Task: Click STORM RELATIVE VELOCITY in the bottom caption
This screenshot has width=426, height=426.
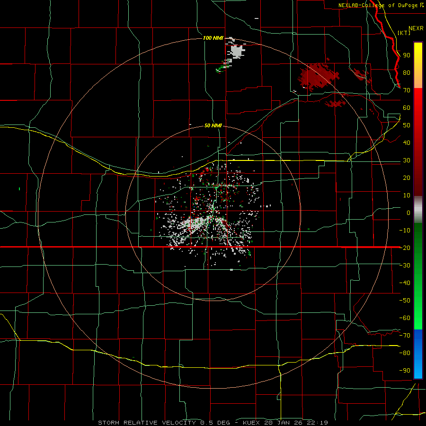Action: 147,423
